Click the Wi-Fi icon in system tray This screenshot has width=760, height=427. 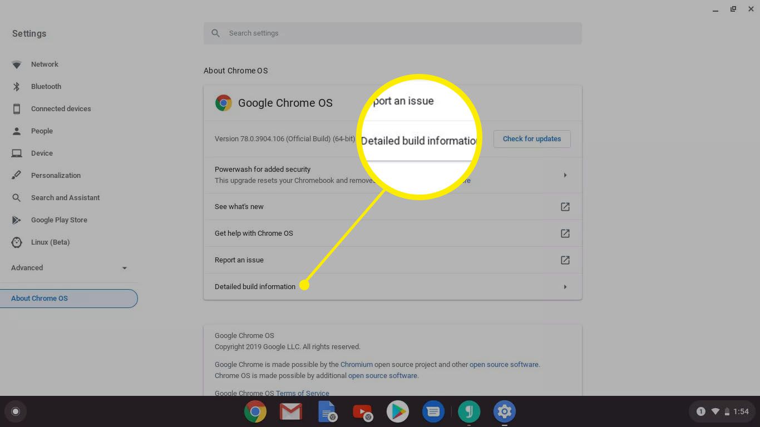715,411
